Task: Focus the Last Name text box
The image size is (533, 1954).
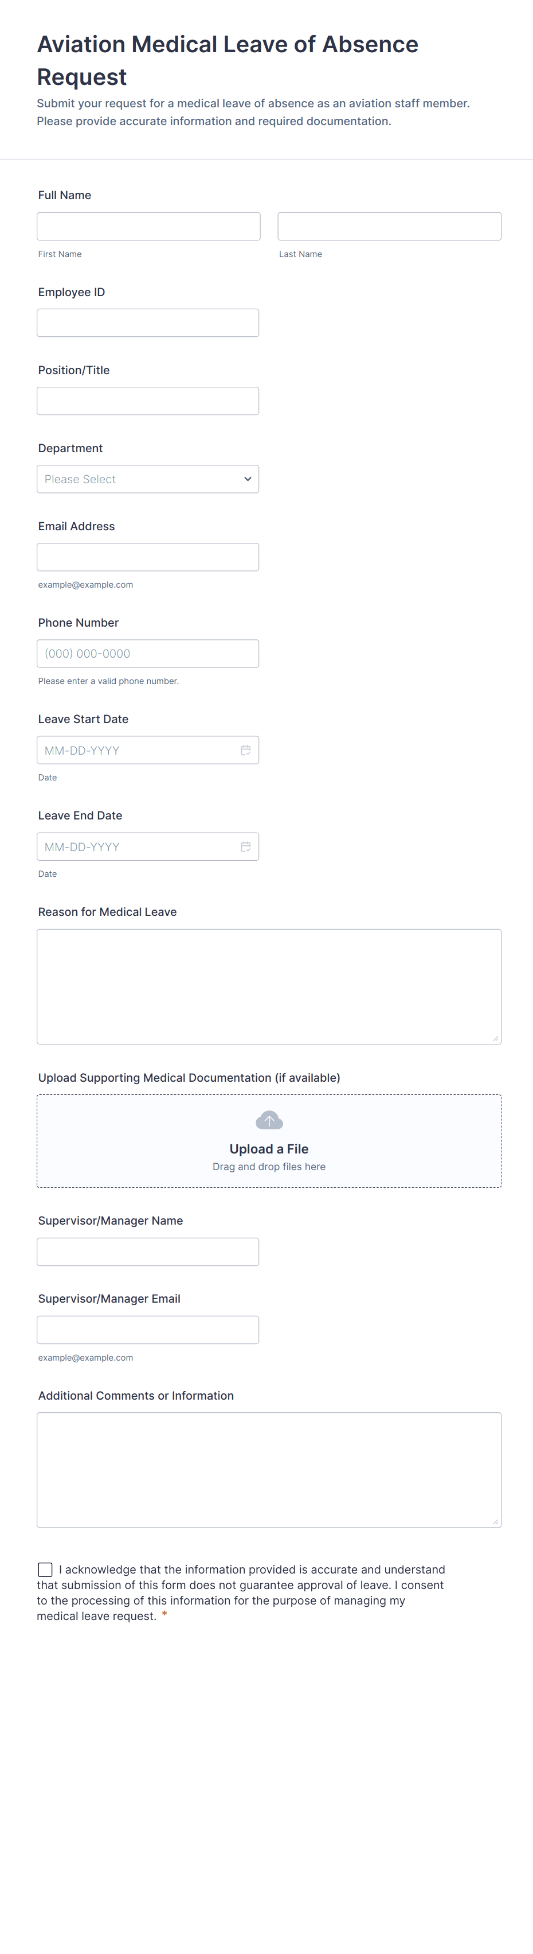Action: pyautogui.click(x=389, y=227)
